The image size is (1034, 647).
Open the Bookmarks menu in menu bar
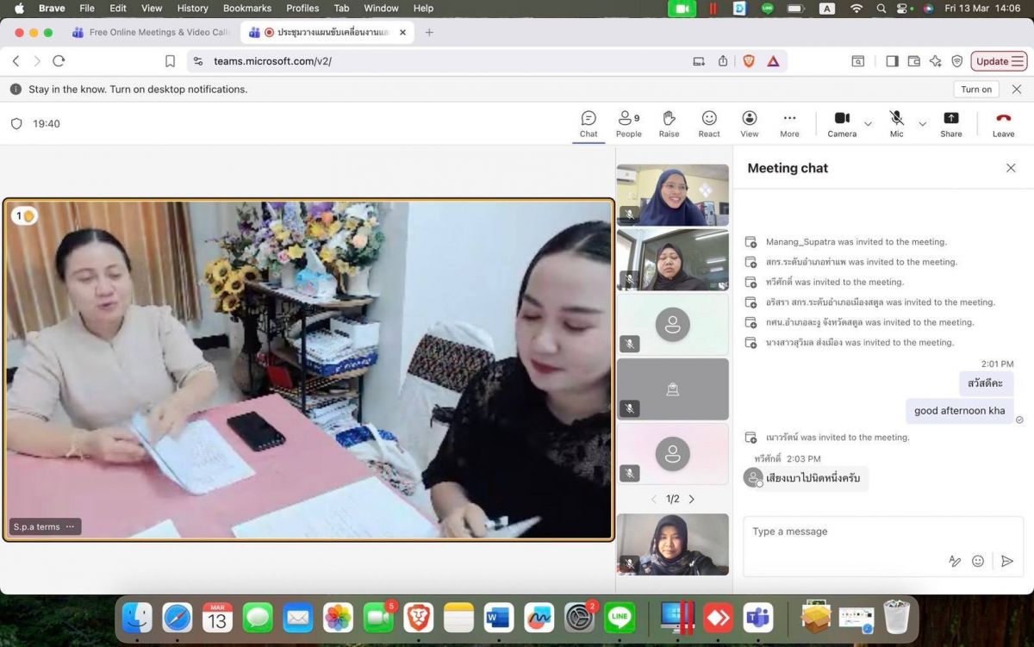[x=246, y=8]
